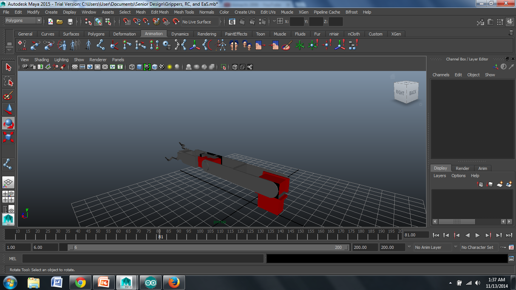Toggle the viewport grid display
This screenshot has width=516, height=290.
(75, 67)
